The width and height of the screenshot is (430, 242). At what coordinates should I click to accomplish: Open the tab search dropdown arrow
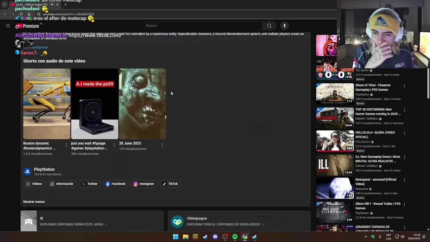(x=4, y=5)
